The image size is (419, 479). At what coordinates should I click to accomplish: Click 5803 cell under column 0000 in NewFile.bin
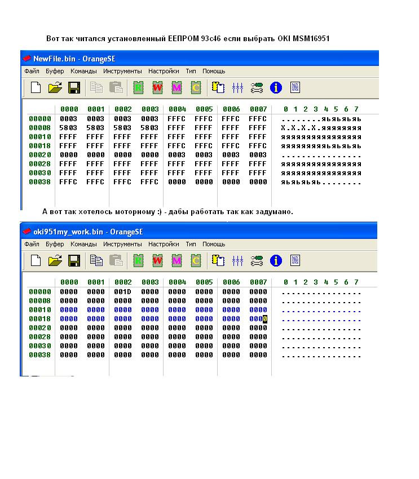coord(68,128)
